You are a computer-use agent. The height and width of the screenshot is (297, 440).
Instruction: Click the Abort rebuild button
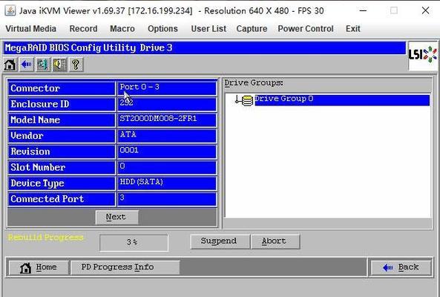[x=275, y=241]
